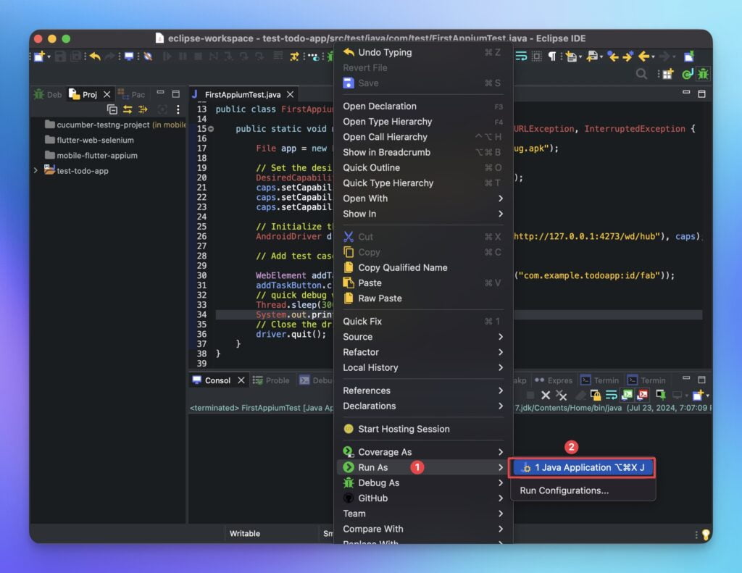Toggle Console Scroll Lock icon

pyautogui.click(x=596, y=395)
